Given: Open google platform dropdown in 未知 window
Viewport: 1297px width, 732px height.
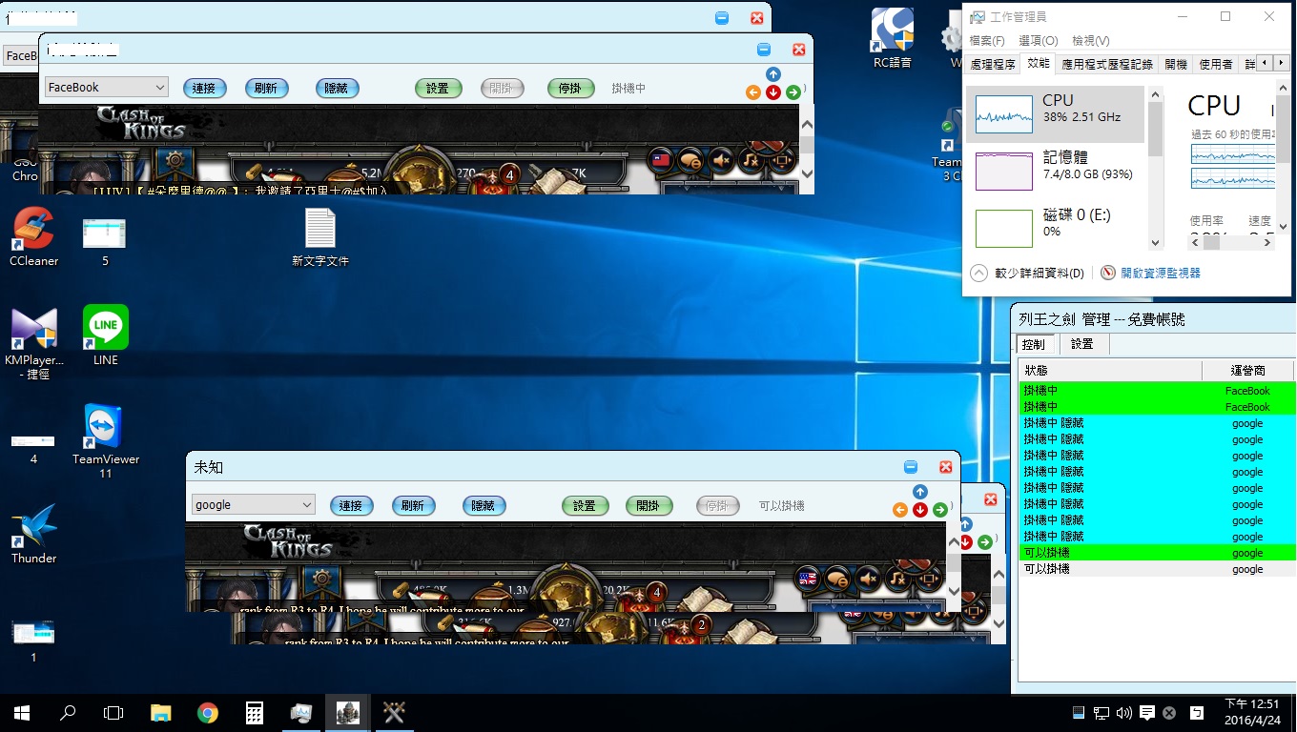Looking at the screenshot, I should coord(254,504).
